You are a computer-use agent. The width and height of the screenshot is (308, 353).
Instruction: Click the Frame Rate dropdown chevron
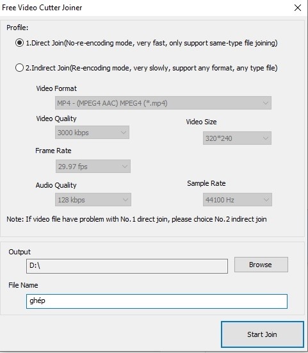tap(125, 167)
